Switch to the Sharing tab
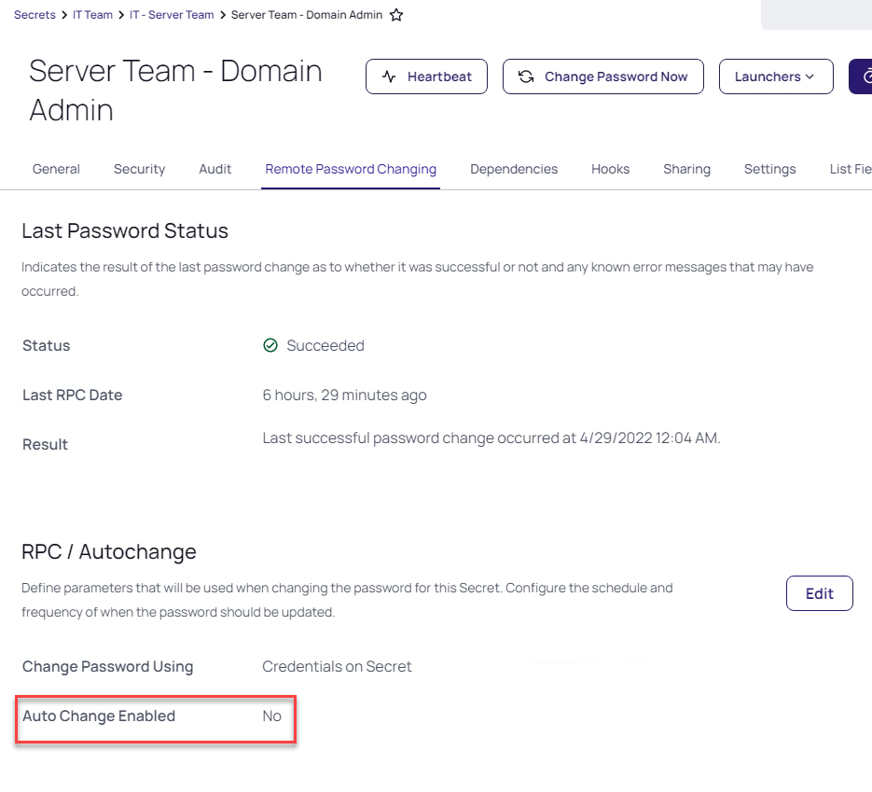This screenshot has height=792, width=872. (x=686, y=169)
